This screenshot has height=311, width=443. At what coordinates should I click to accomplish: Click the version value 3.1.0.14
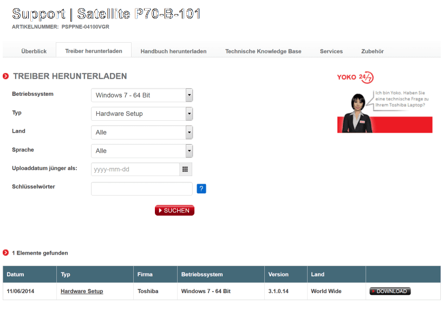[278, 291]
